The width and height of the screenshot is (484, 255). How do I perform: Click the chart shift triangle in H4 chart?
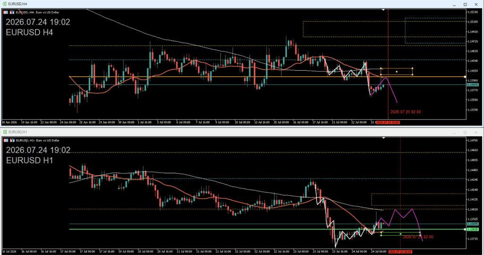click(383, 10)
